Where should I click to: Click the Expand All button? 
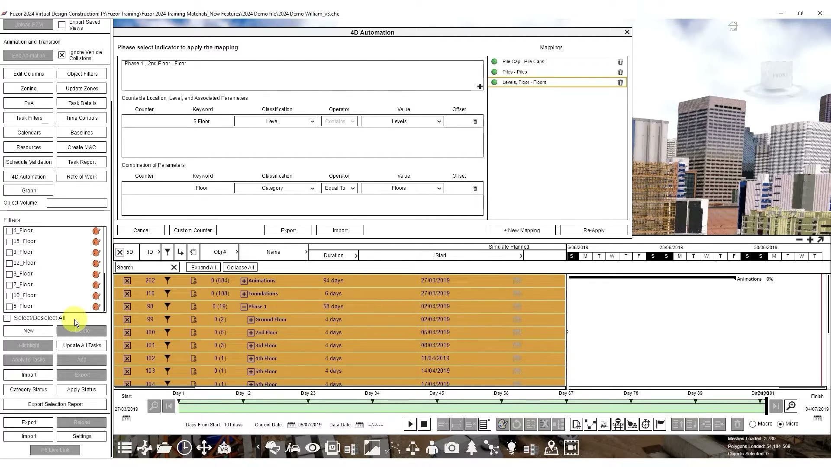tap(203, 268)
